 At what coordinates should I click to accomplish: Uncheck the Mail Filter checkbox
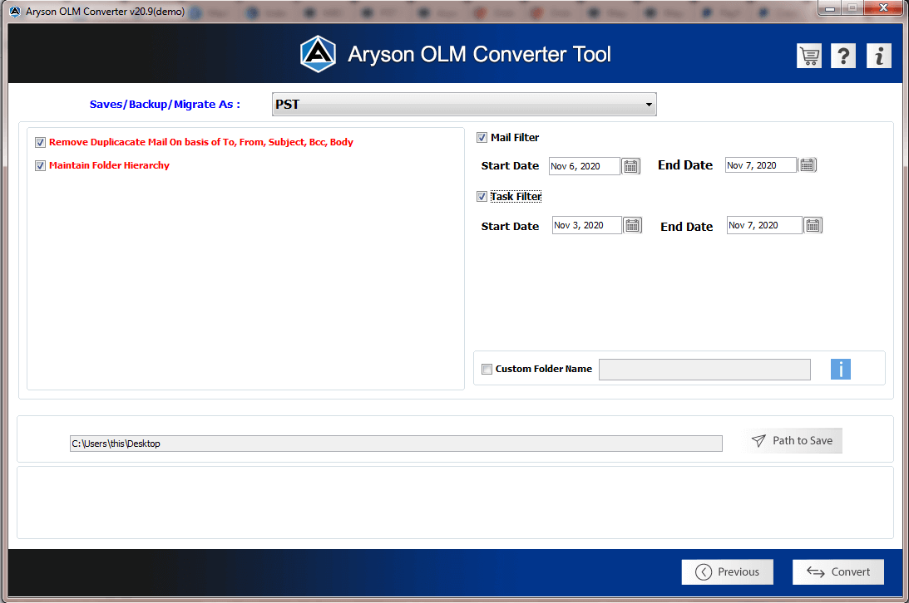click(x=482, y=138)
